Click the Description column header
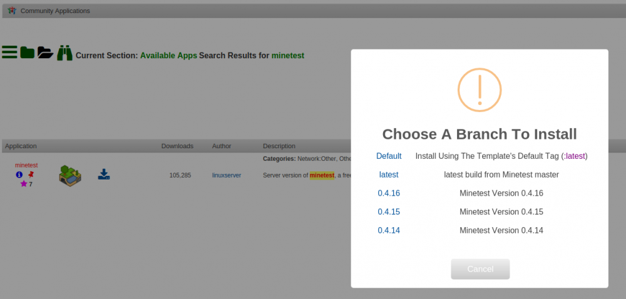 click(279, 146)
